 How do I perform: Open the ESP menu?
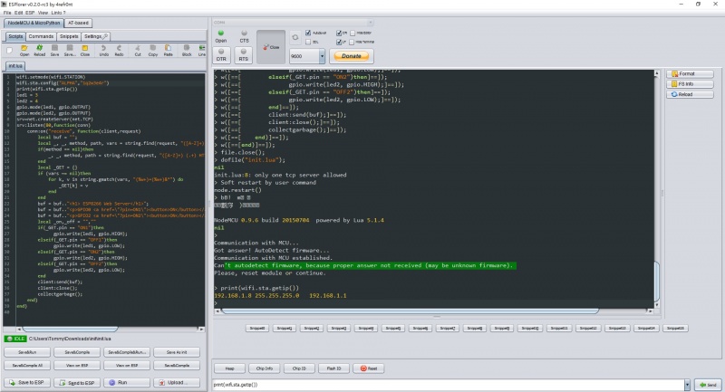(30, 13)
